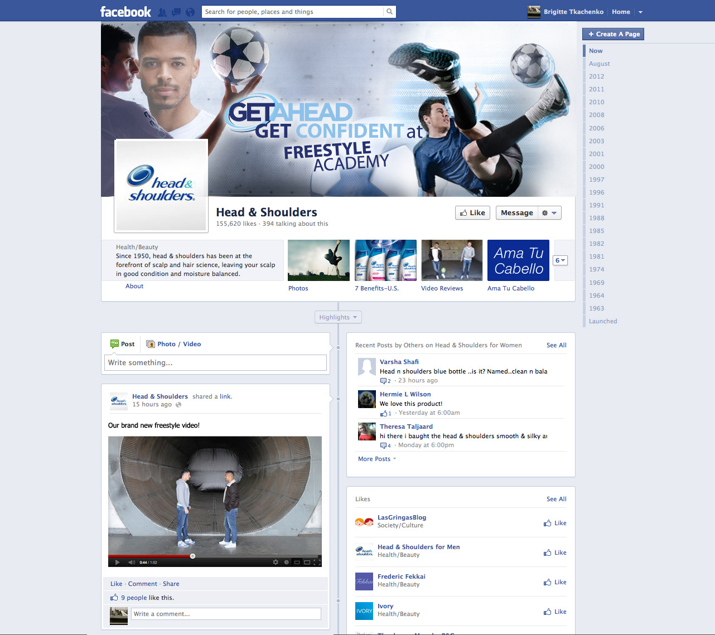Jump to 2008 on the timeline

[597, 115]
